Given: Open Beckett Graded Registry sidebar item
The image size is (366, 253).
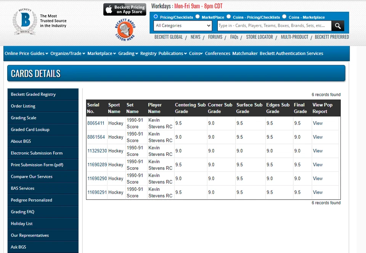Looking at the screenshot, I should coord(43,94).
